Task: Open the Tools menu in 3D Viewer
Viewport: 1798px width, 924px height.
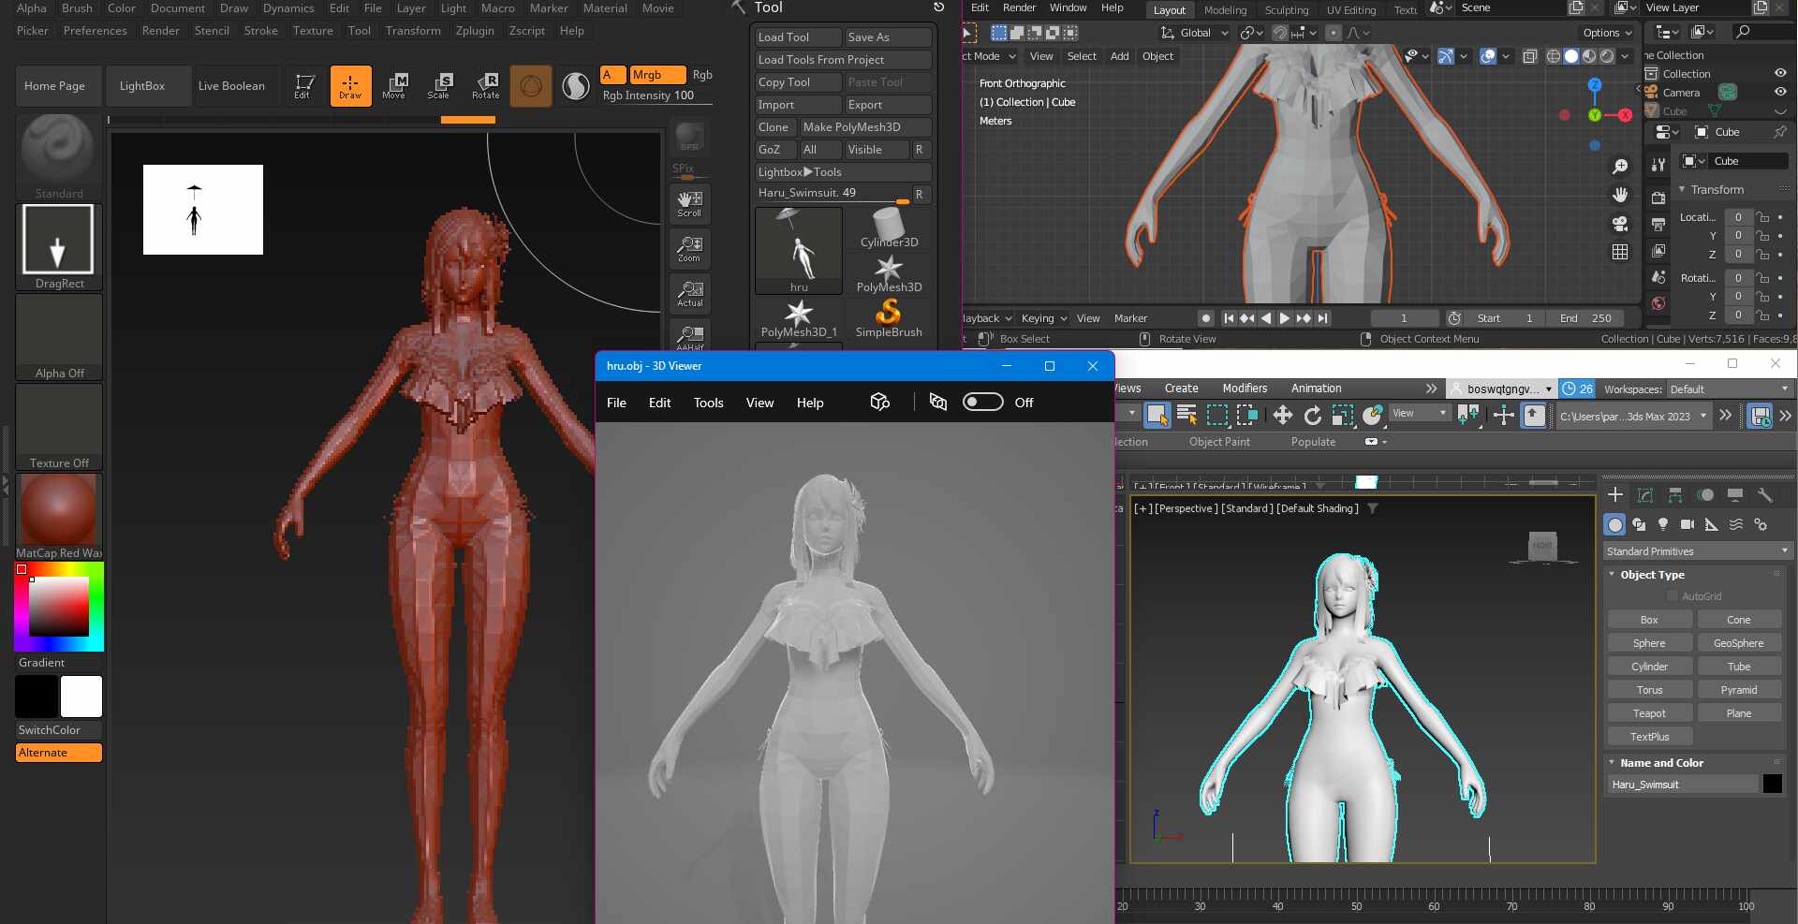Action: pos(708,403)
